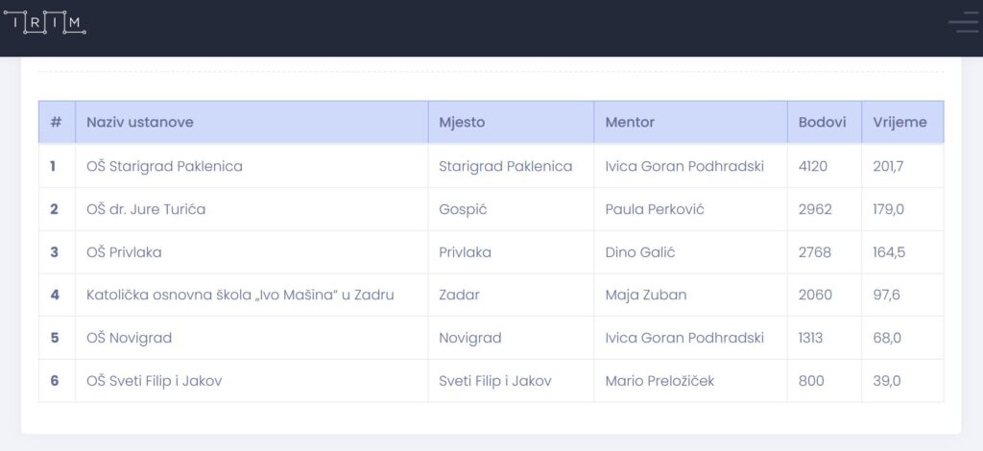
Task: Click the Gospić place cell
Action: [x=511, y=209]
